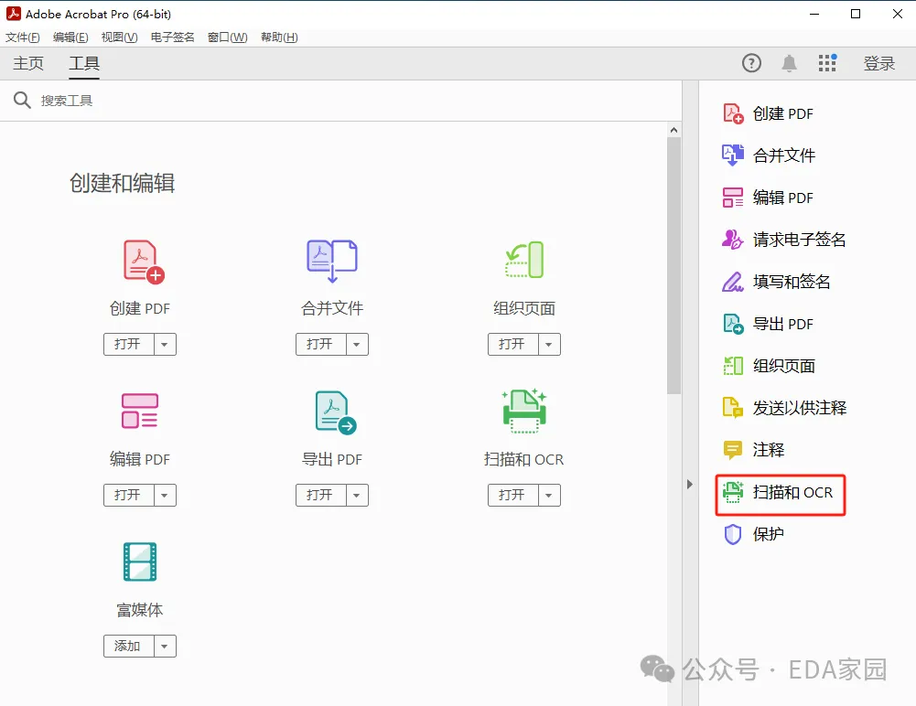Open the 窗口(W) menu
The height and width of the screenshot is (706, 916).
(x=228, y=37)
